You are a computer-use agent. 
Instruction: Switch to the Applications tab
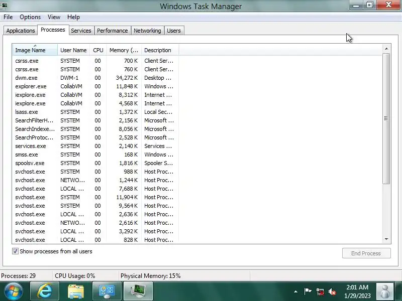point(21,31)
